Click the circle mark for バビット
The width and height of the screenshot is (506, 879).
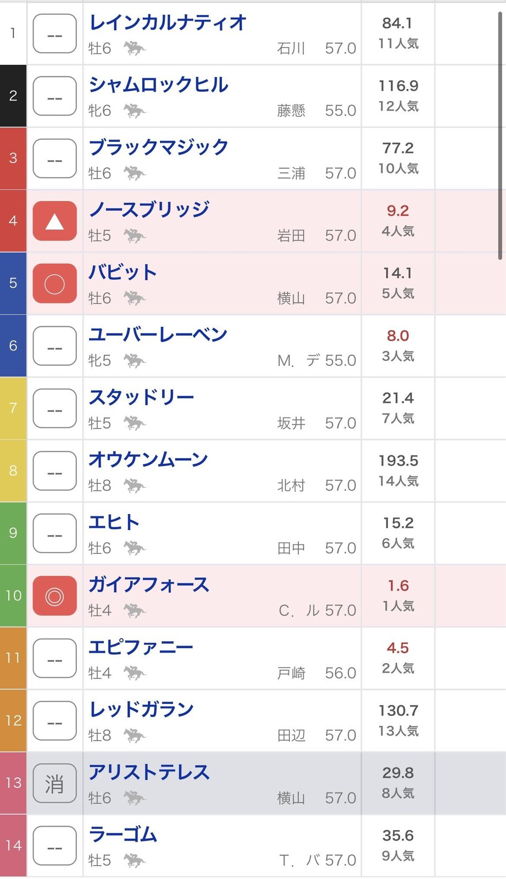click(54, 283)
